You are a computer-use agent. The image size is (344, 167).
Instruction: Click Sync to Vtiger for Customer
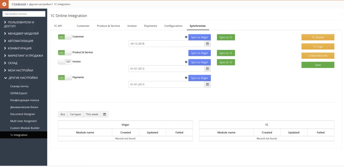(x=200, y=37)
